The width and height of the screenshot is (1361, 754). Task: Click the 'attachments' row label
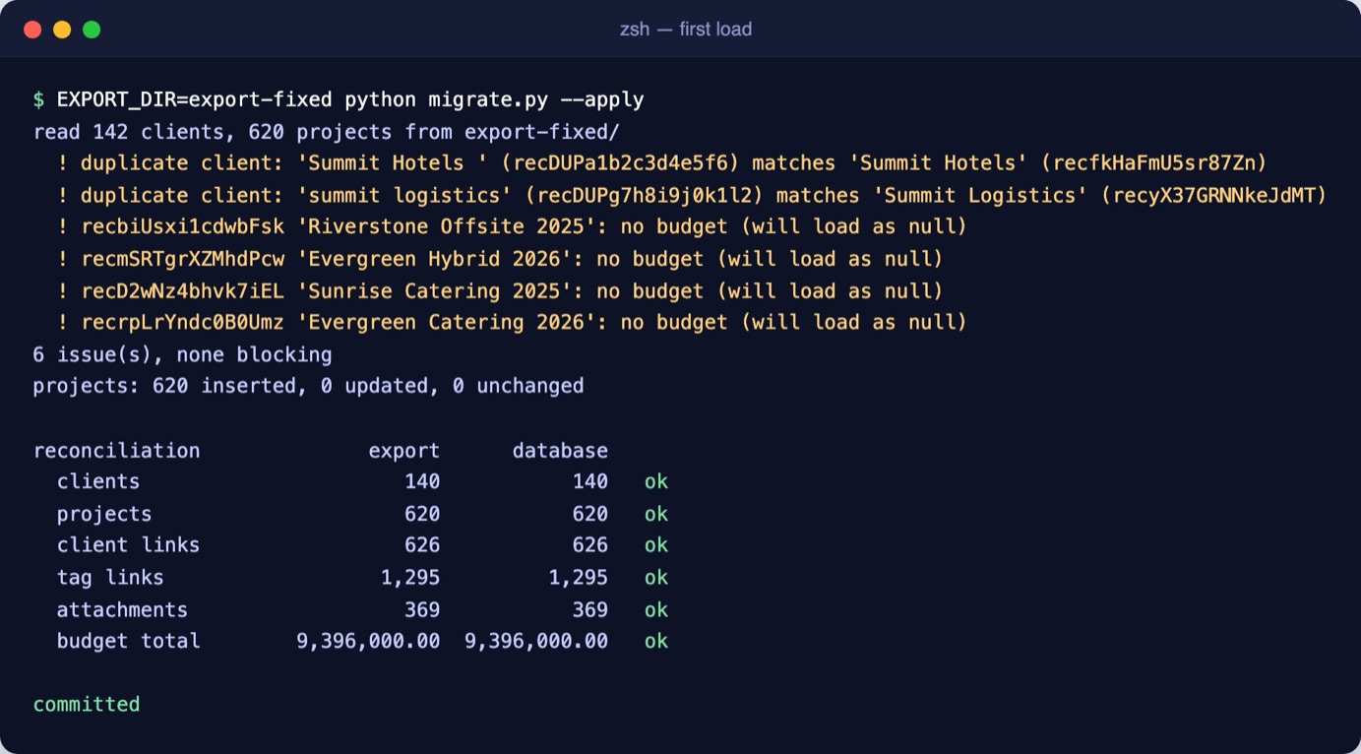tap(122, 610)
